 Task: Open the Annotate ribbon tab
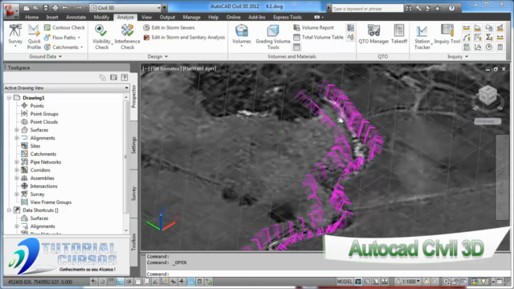[75, 17]
